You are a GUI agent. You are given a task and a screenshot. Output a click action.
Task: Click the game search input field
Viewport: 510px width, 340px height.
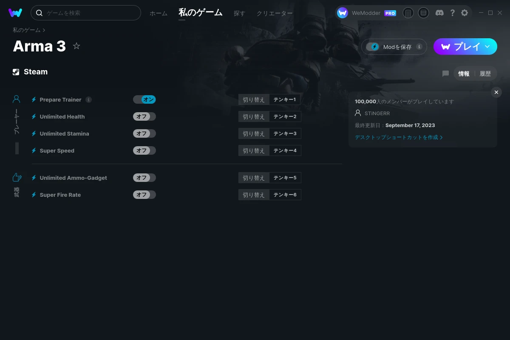(x=86, y=13)
